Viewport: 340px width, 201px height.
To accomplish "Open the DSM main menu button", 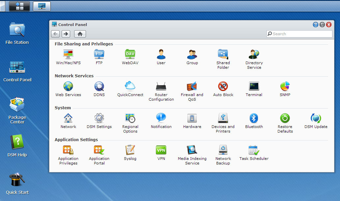I will click(19, 6).
